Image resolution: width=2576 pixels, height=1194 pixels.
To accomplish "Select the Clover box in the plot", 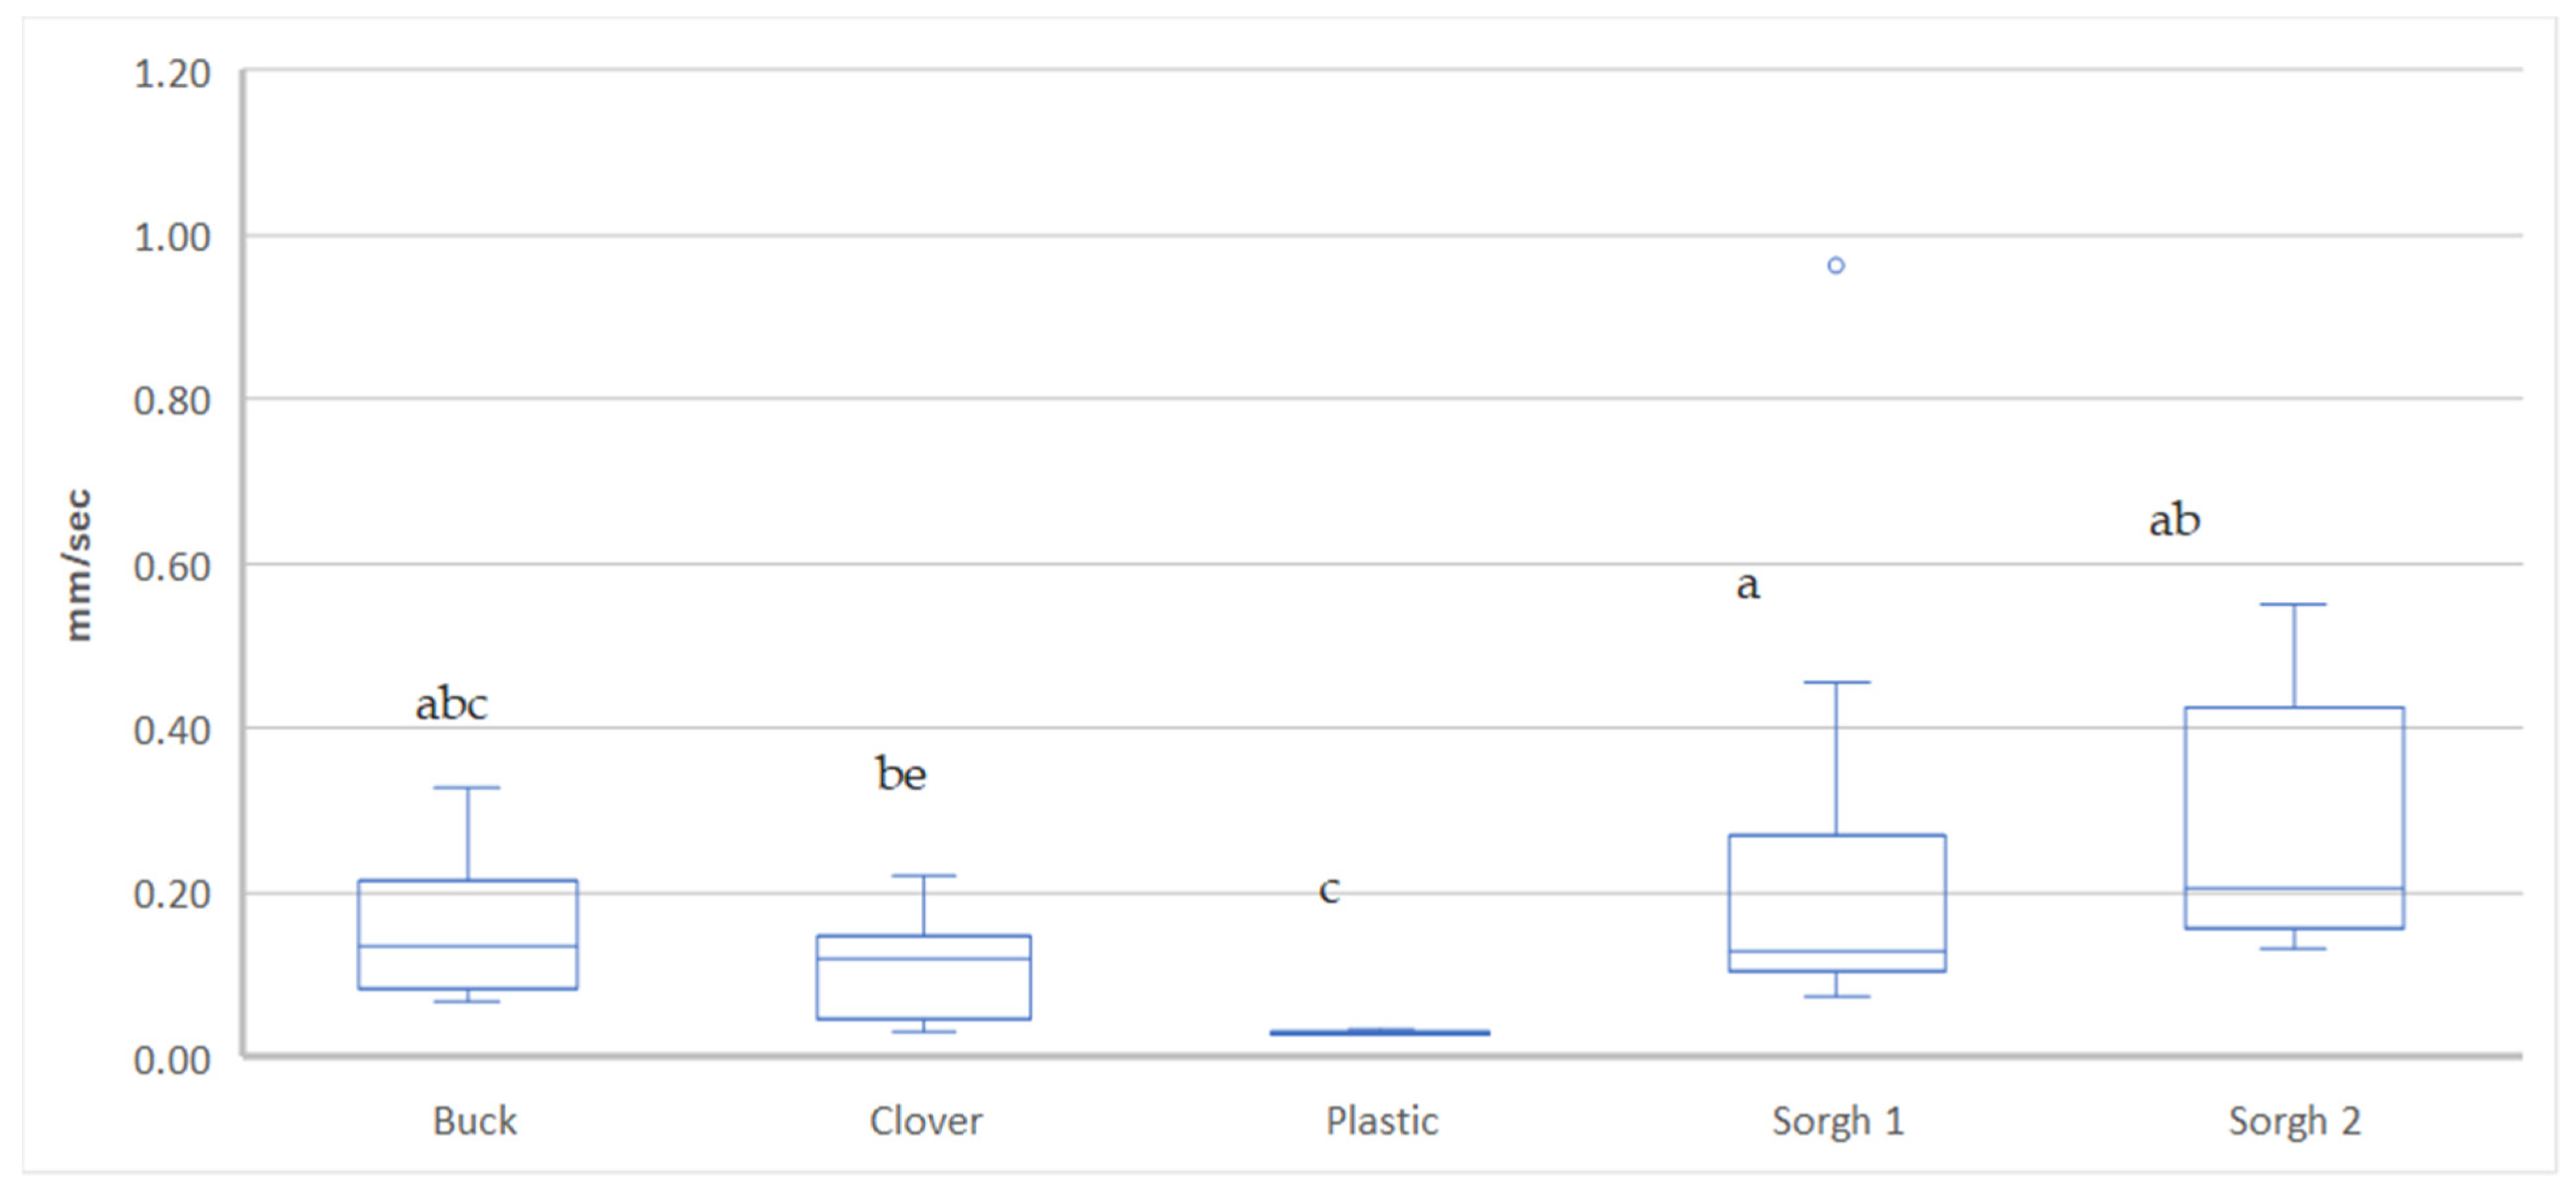I will (x=924, y=977).
